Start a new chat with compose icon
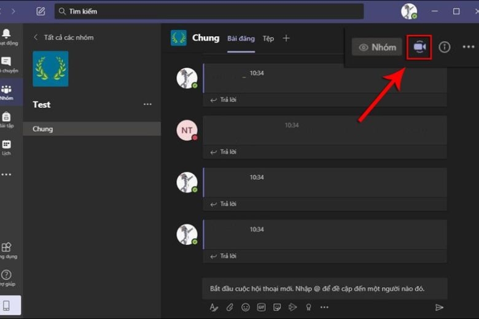The image size is (479, 319). (x=41, y=11)
